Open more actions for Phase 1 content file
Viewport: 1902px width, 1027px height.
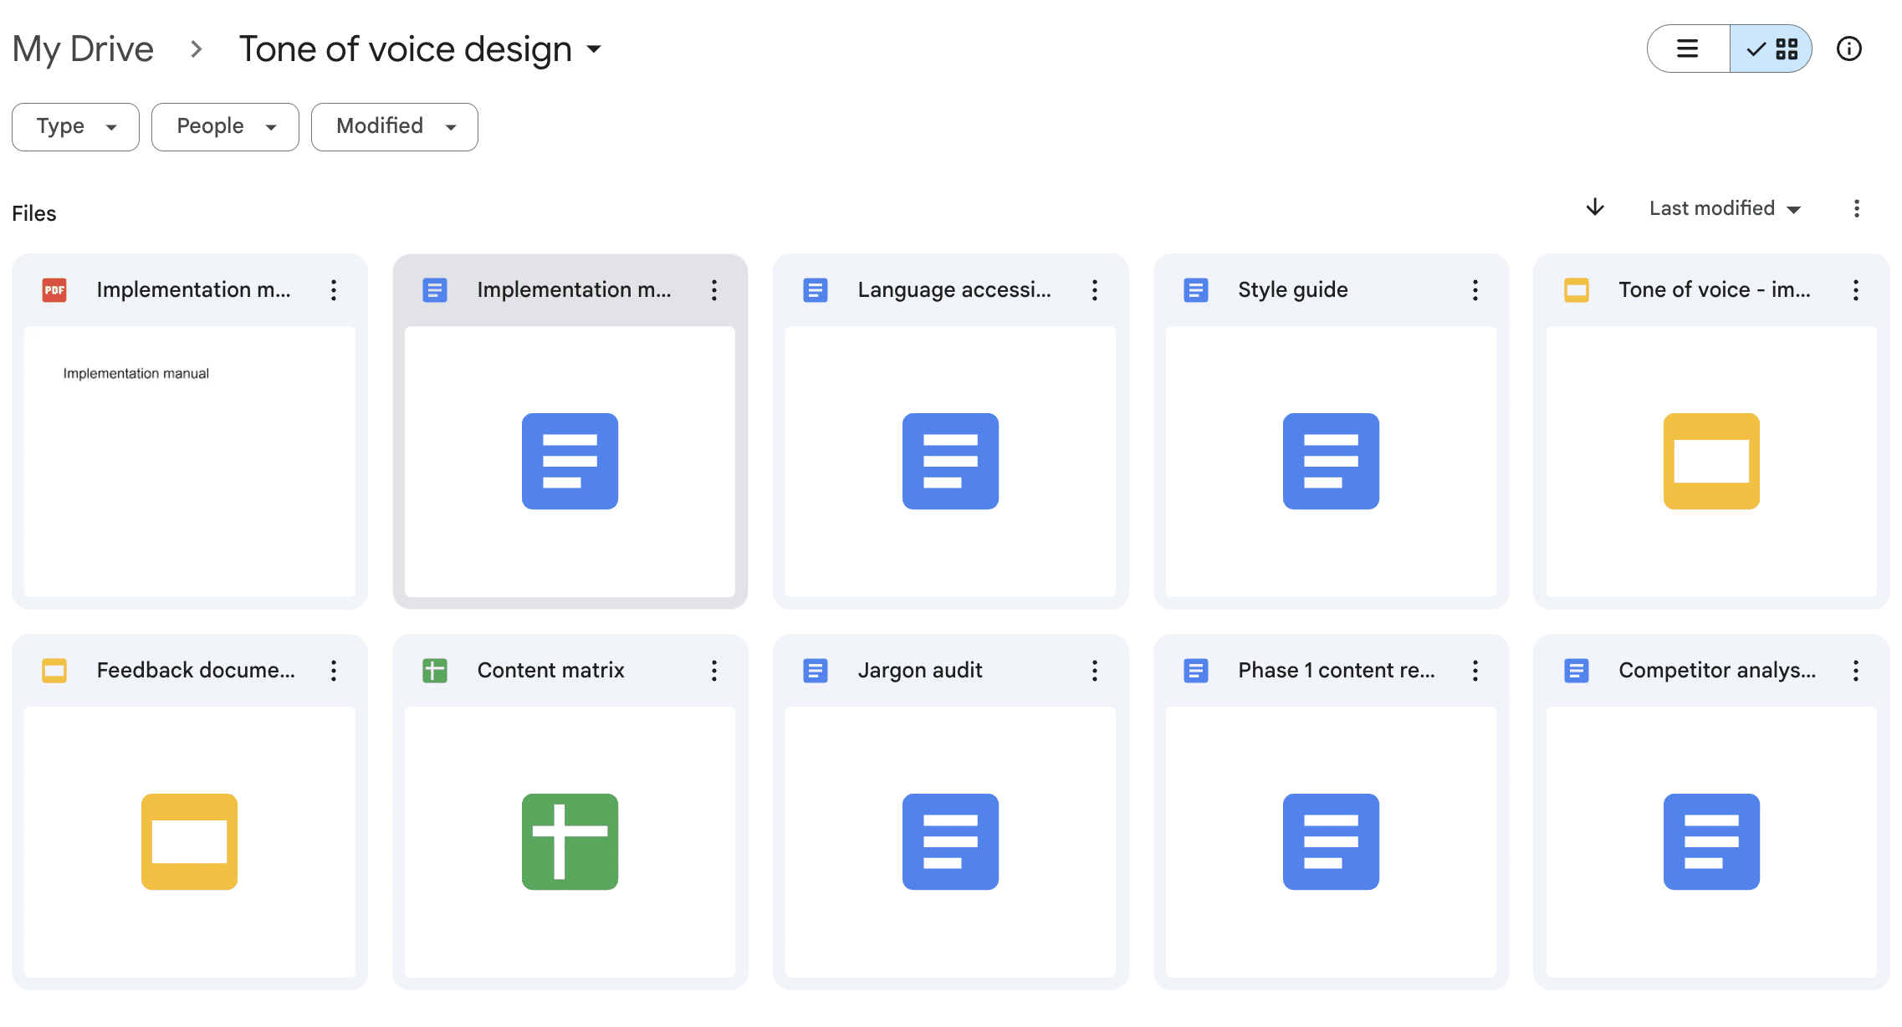pos(1475,671)
